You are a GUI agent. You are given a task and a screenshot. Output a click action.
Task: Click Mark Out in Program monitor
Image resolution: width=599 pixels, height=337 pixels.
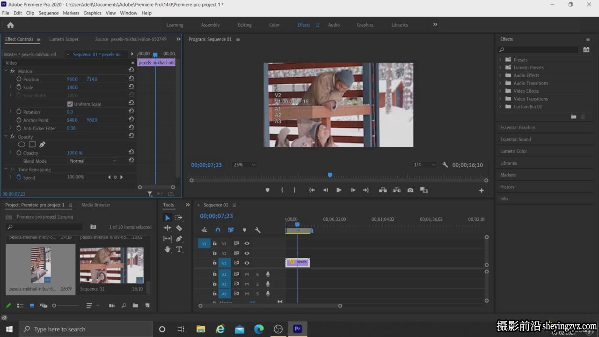tap(294, 190)
